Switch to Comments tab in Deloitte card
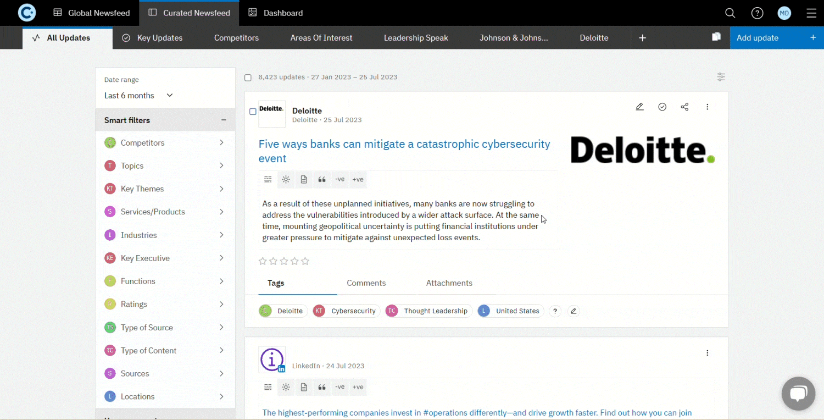 coord(366,283)
